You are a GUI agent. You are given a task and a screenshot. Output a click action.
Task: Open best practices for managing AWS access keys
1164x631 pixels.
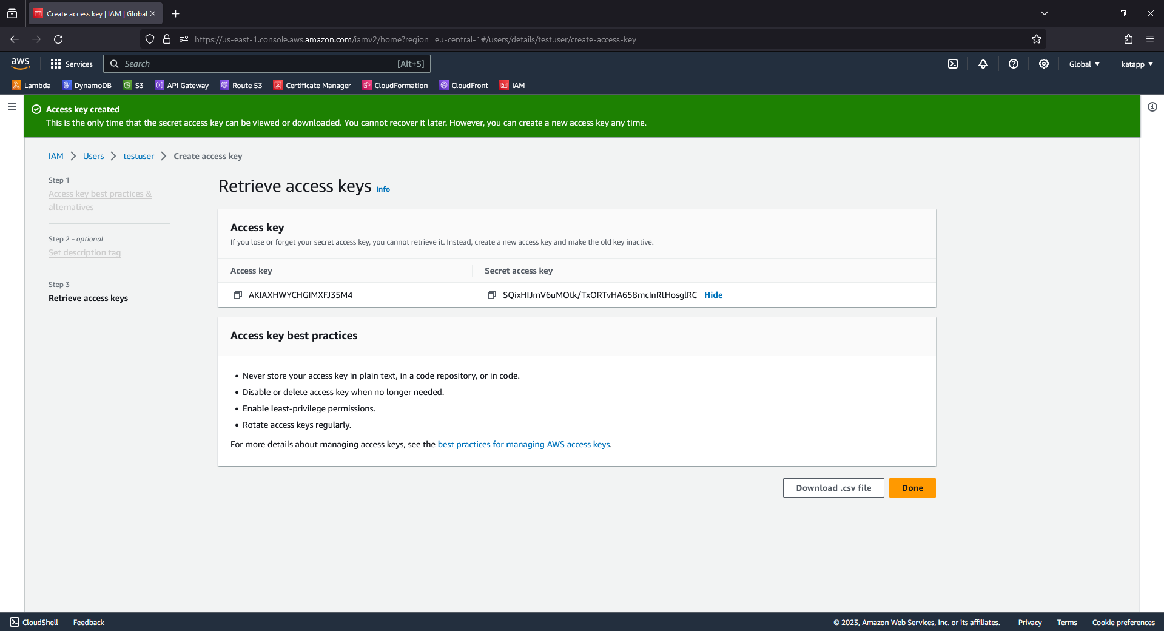[524, 445]
